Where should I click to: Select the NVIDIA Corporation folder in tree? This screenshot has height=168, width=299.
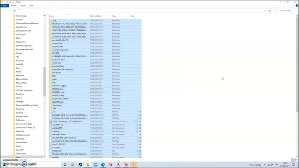tap(24, 90)
